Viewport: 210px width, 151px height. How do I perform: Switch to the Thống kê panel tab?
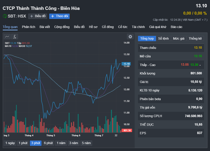(195, 38)
